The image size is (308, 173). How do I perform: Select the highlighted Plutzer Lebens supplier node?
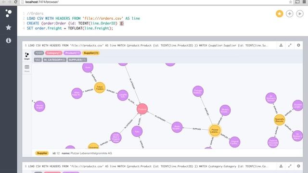[x=215, y=131]
